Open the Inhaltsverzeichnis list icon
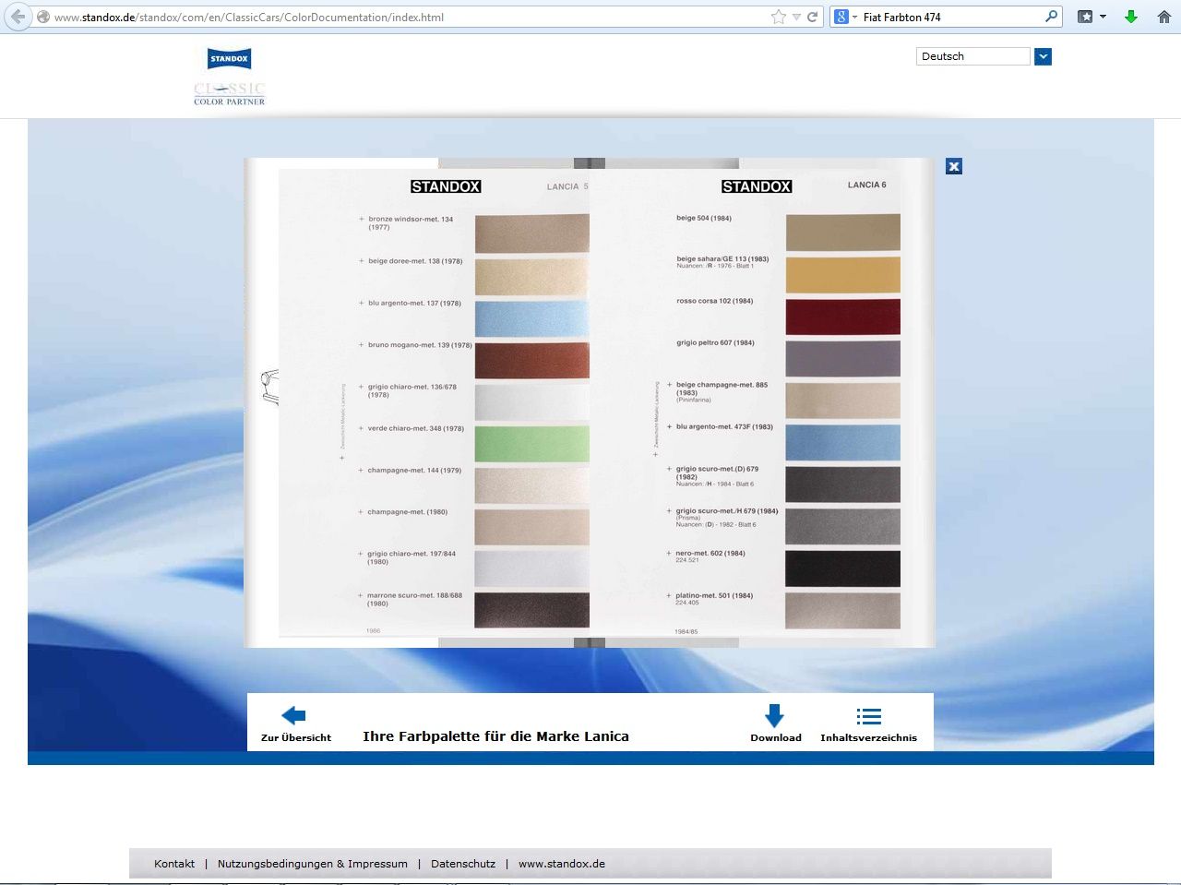The image size is (1181, 885). tap(868, 716)
